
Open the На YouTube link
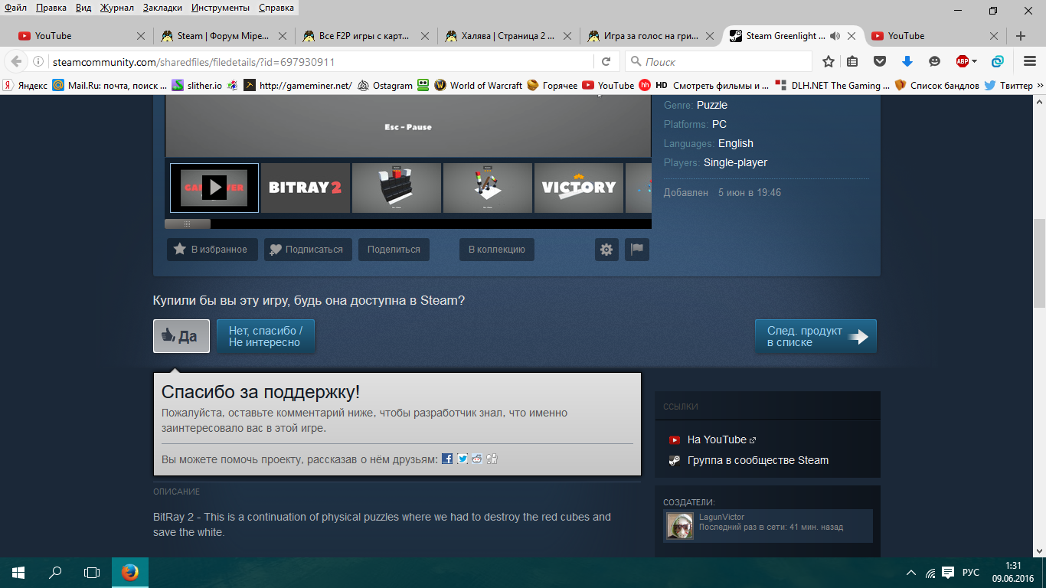(x=717, y=439)
